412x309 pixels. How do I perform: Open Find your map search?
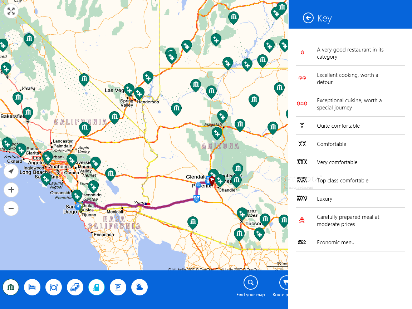point(251,286)
